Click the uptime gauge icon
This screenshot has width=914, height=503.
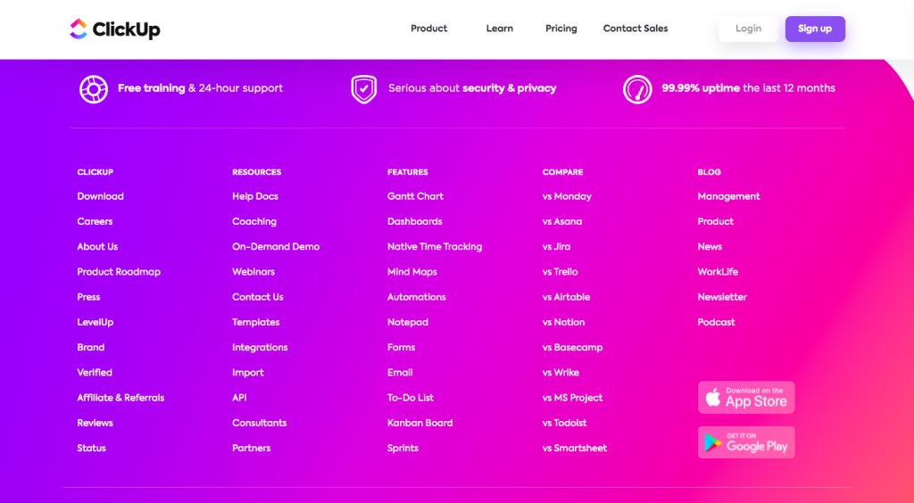coord(637,89)
